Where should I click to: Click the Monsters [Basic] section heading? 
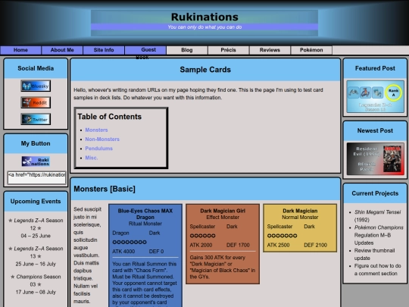tap(105, 189)
